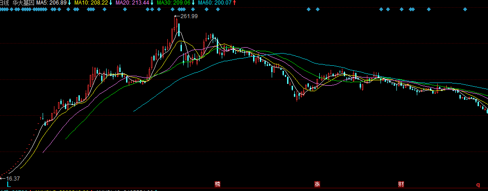
Task: Click the down arrow next to MA10
Action: point(110,3)
